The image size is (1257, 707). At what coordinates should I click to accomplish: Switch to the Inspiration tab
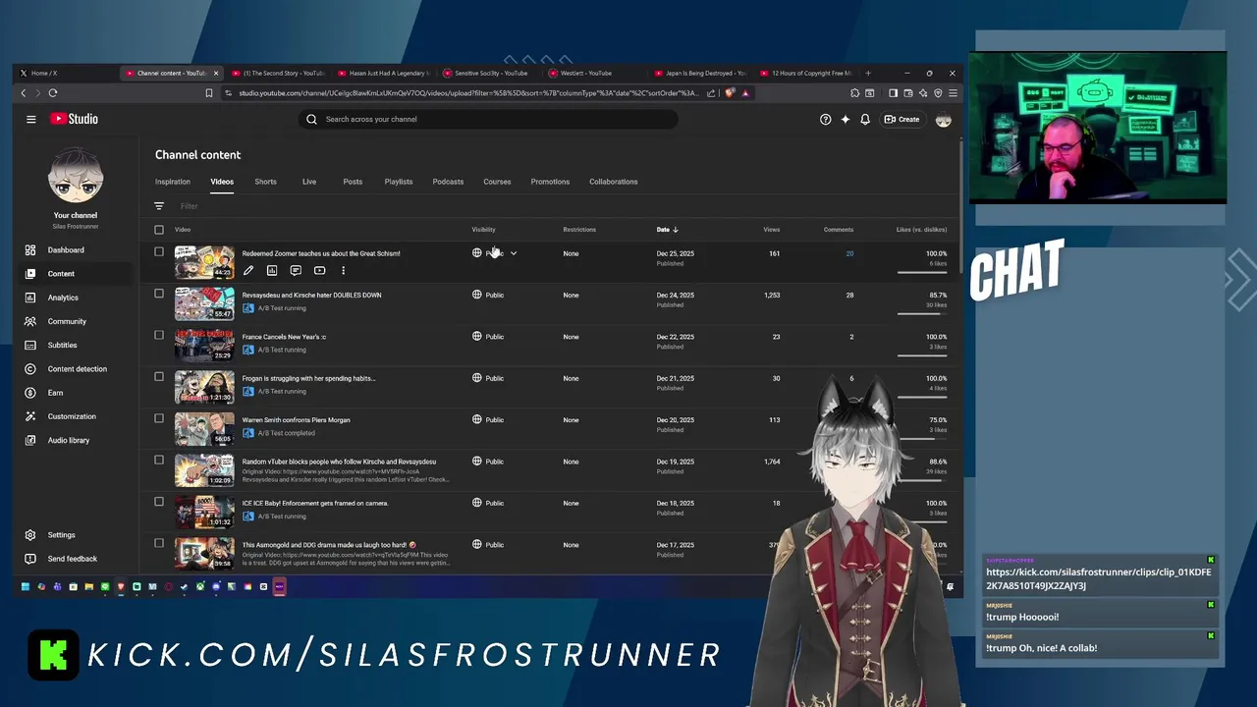(x=173, y=182)
